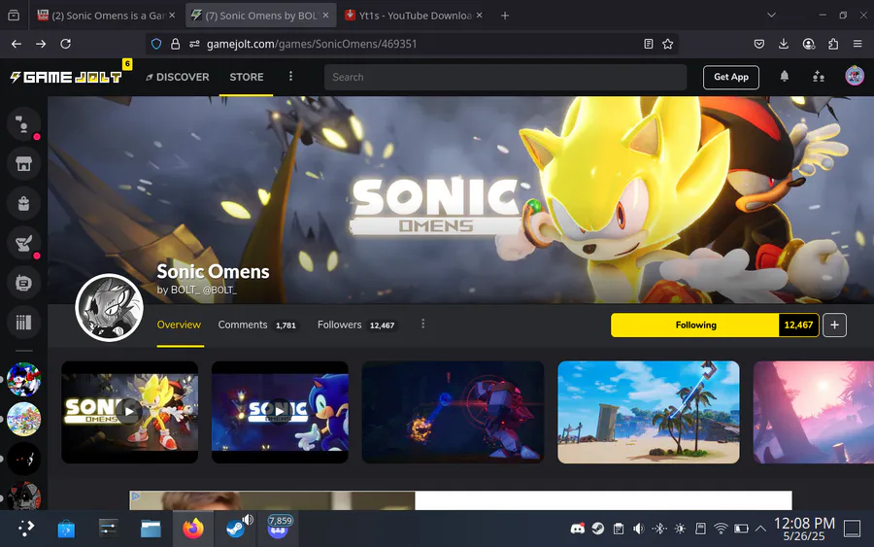874x547 pixels.
Task: Open Discord with 7,859 badge in taskbar
Action: coord(278,527)
